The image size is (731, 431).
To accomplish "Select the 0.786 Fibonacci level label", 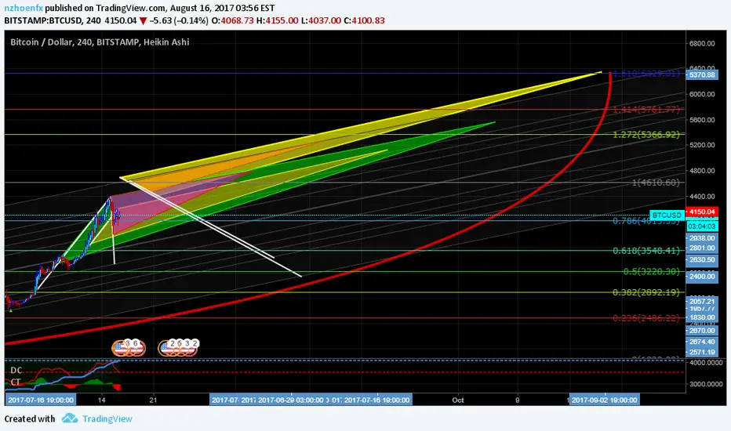I will click(x=646, y=221).
